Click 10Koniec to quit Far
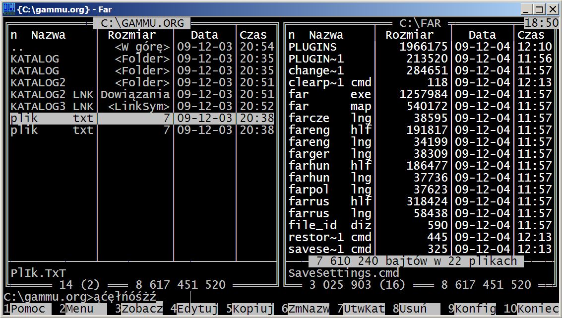This screenshot has height=318, width=562. pyautogui.click(x=532, y=309)
